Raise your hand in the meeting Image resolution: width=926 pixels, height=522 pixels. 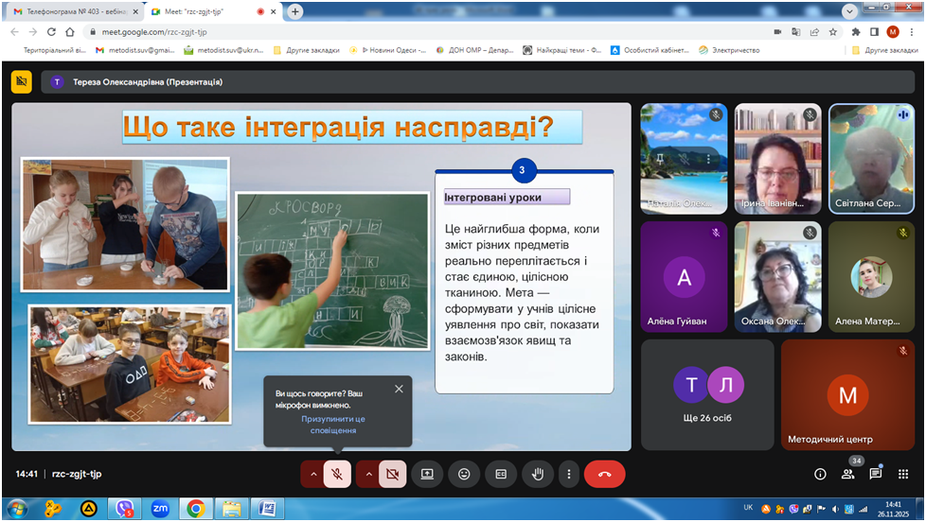click(x=538, y=474)
